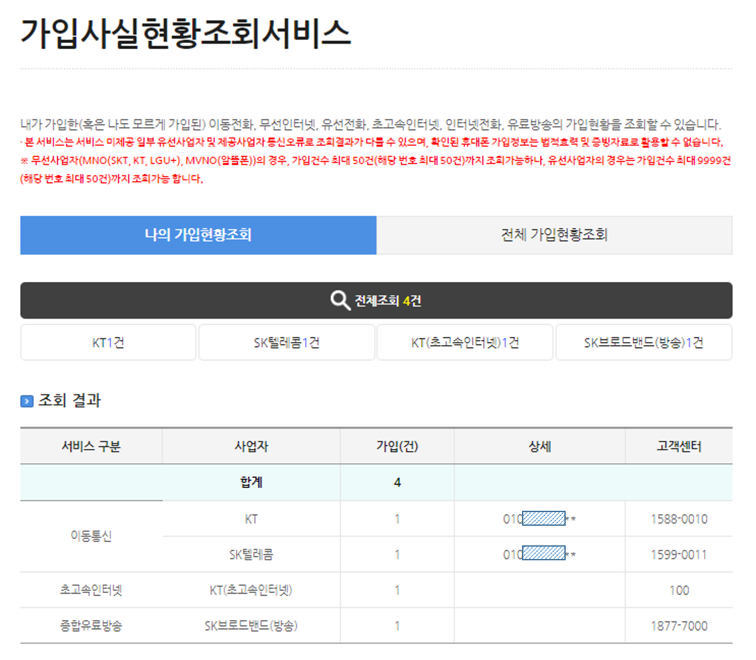The image size is (756, 660).
Task: Select the 이동통신 service category cell
Action: pos(91,536)
